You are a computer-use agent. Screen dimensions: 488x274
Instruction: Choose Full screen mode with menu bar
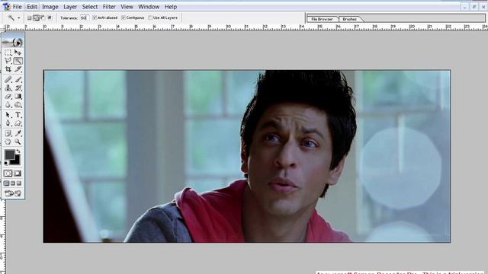[13, 183]
